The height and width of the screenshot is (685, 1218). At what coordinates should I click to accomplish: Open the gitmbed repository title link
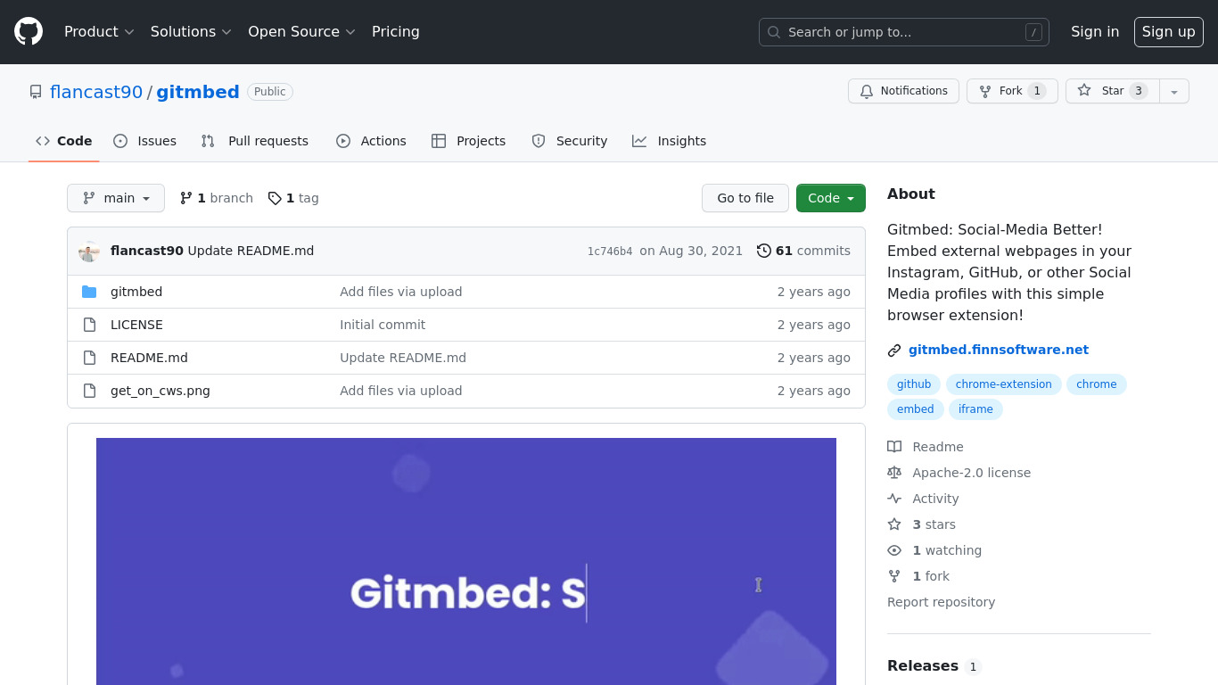pyautogui.click(x=198, y=92)
